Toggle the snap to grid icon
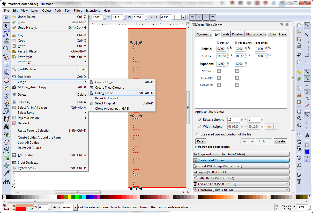Screen dimensions: 313x213 (x=307, y=152)
